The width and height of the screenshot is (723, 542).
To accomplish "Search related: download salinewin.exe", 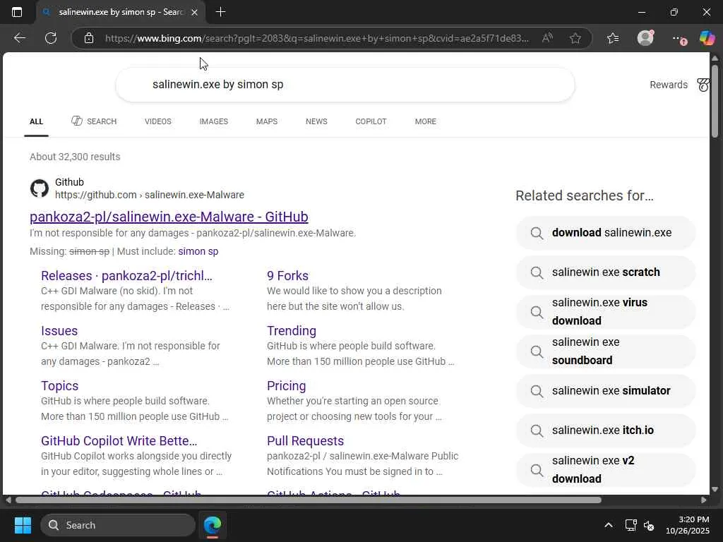I will (605, 233).
